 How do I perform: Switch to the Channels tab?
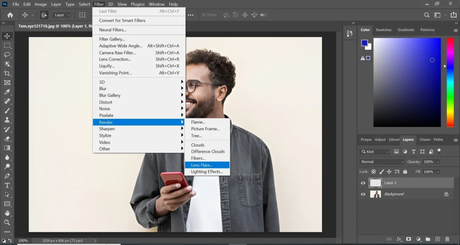tap(425, 139)
